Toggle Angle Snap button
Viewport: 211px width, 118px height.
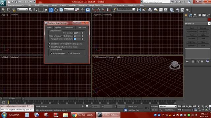[99, 10]
